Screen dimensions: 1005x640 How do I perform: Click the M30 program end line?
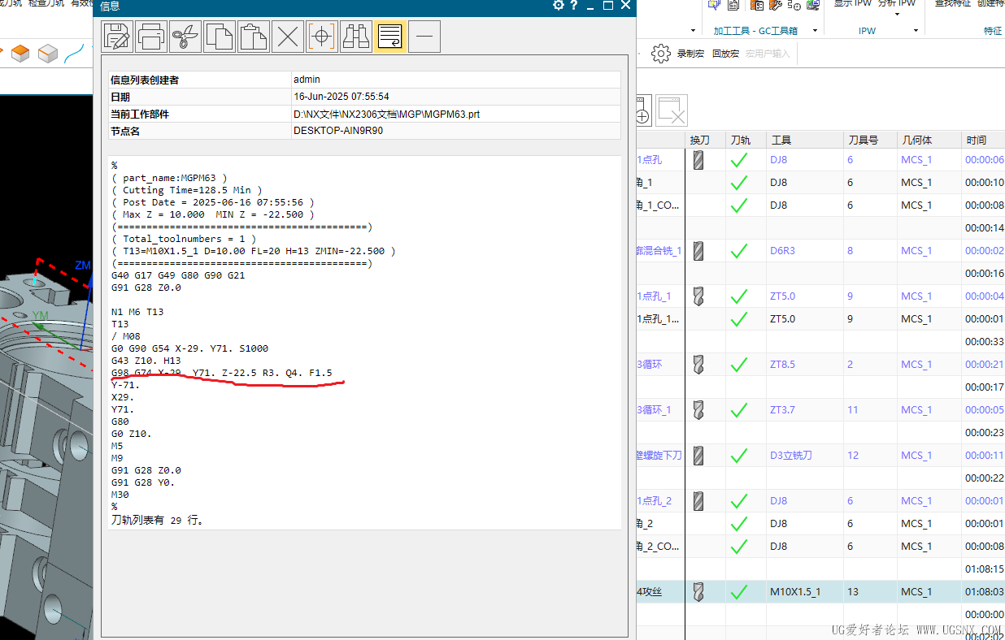(x=120, y=495)
